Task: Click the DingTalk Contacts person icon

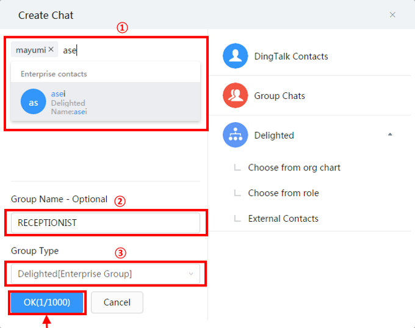Action: (x=235, y=56)
